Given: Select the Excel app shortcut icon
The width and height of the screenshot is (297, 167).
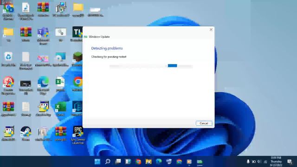Looking at the screenshot, I should [x=60, y=109].
